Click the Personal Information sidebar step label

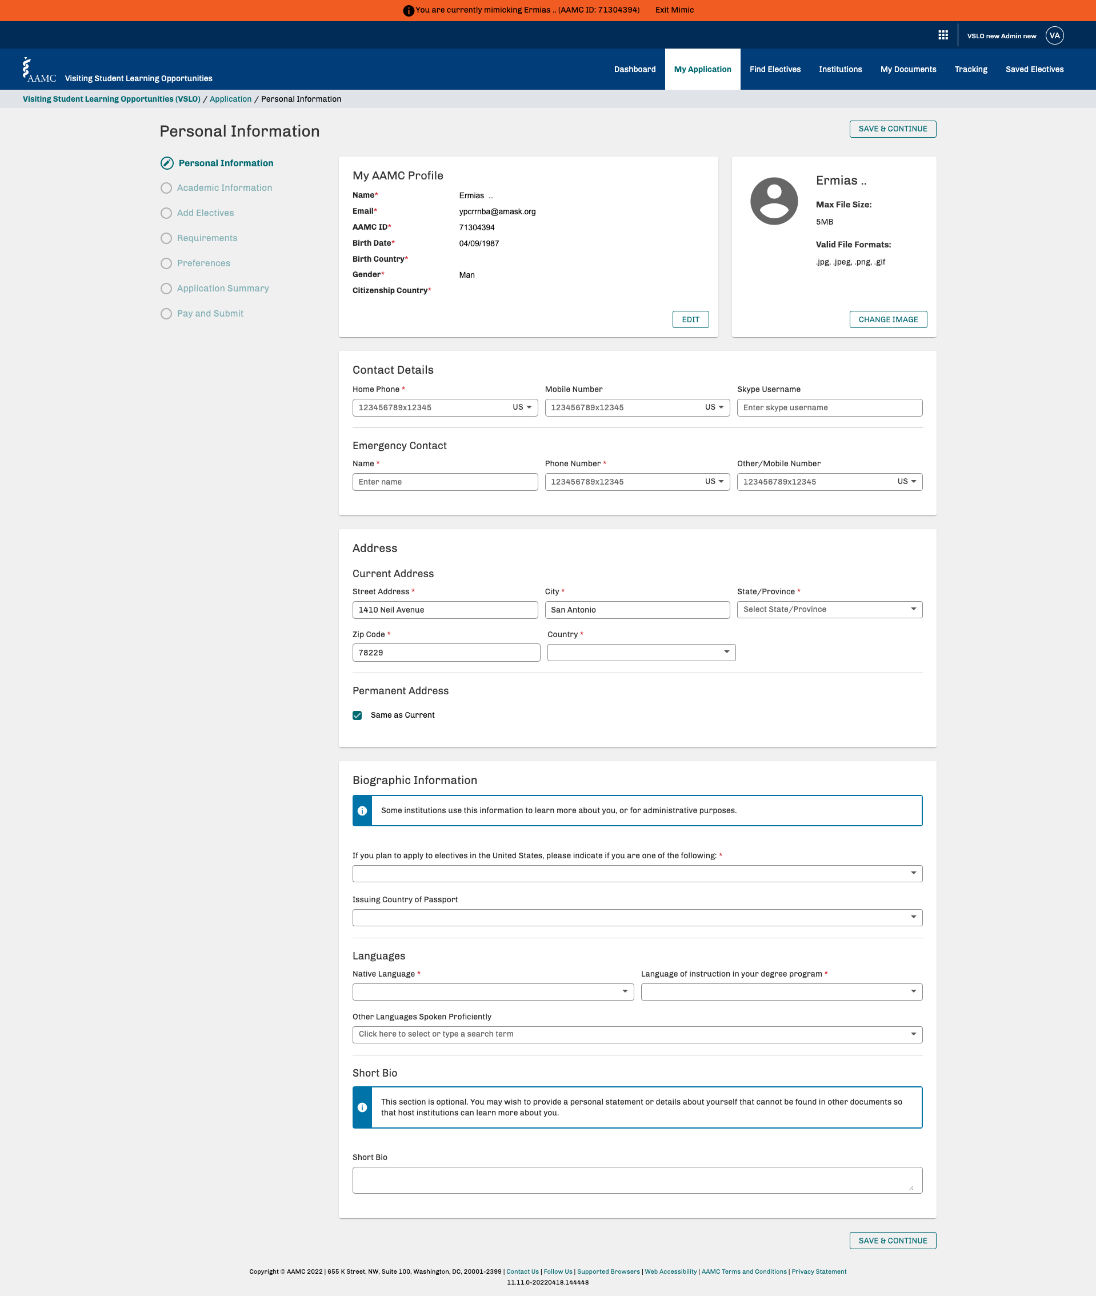(226, 163)
